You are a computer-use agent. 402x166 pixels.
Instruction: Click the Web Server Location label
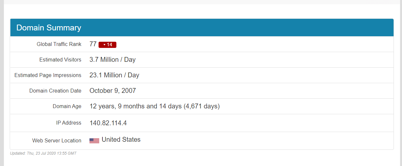(57, 141)
